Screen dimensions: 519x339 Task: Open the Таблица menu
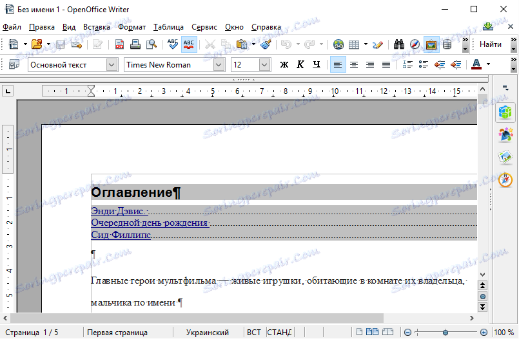[x=168, y=27]
